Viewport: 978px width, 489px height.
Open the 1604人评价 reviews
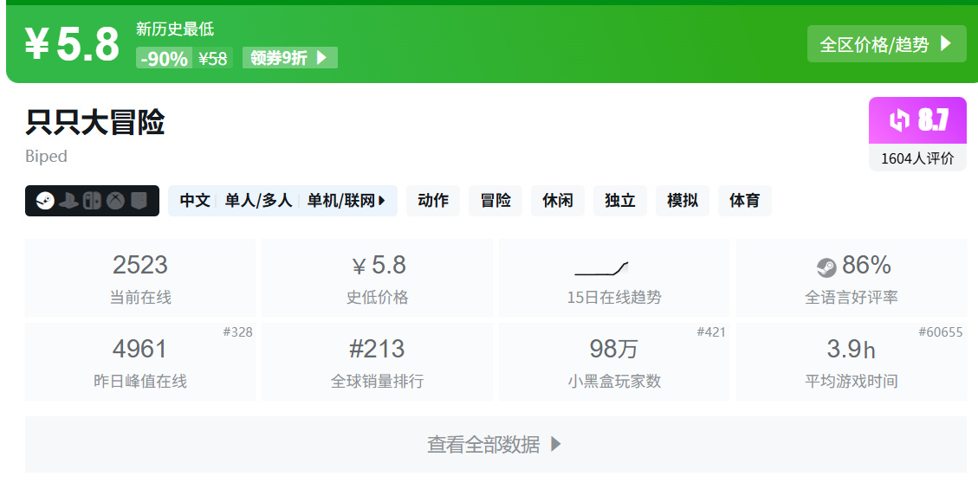917,158
